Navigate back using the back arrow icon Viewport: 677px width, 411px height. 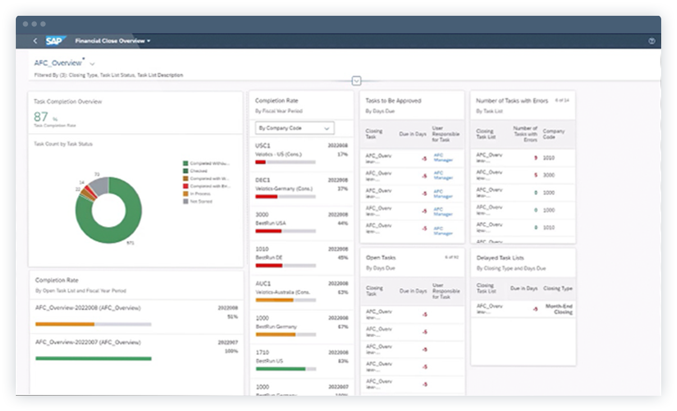pyautogui.click(x=35, y=41)
